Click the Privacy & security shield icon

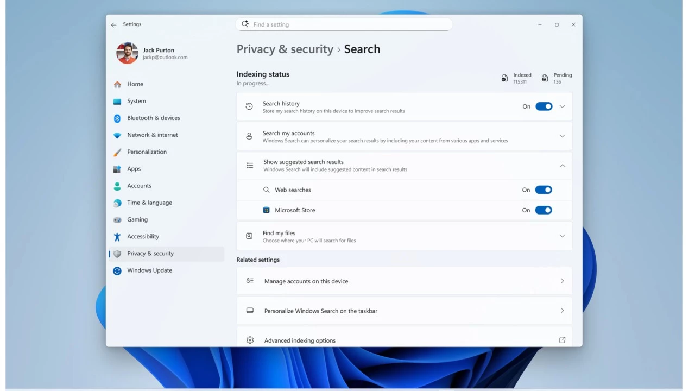[117, 254]
